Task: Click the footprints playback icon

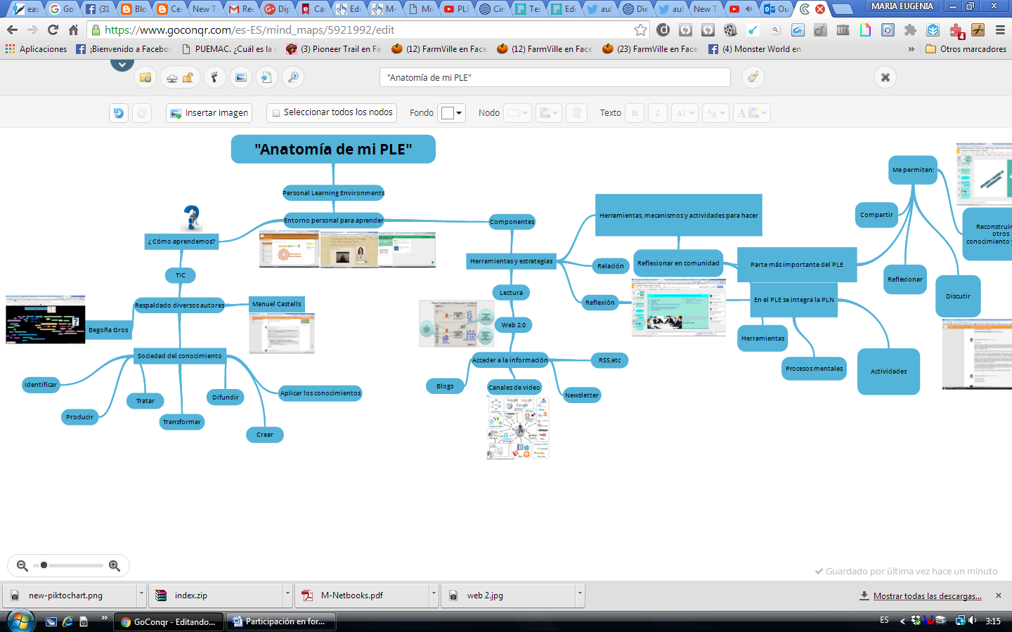Action: 214,77
